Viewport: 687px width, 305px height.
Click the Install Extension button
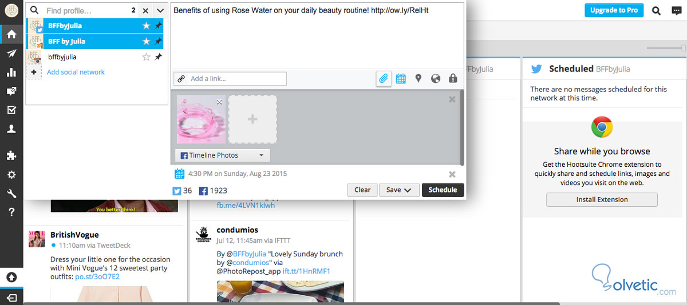click(x=602, y=199)
